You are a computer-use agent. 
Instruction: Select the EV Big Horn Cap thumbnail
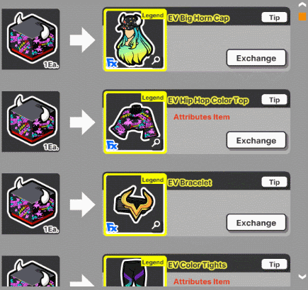coord(135,40)
